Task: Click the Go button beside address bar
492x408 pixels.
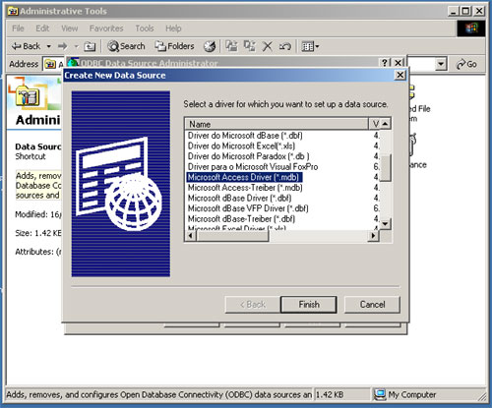Action: pos(466,64)
